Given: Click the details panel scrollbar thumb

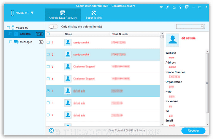Looking at the screenshot, I should [207, 83].
